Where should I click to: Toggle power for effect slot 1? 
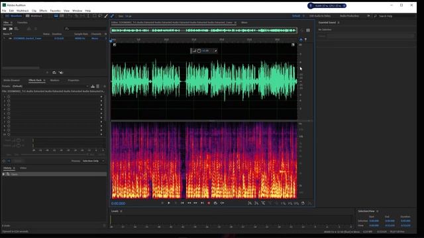pos(9,97)
